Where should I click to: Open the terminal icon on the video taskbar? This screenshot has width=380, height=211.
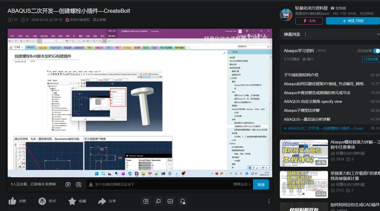[x=163, y=173]
